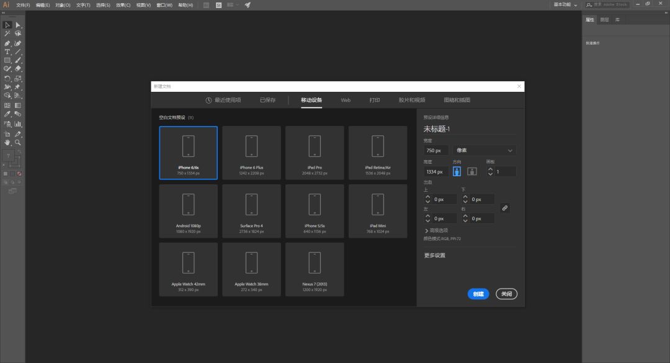The height and width of the screenshot is (363, 670).
Task: Switch orientation to landscape
Action: click(x=471, y=171)
